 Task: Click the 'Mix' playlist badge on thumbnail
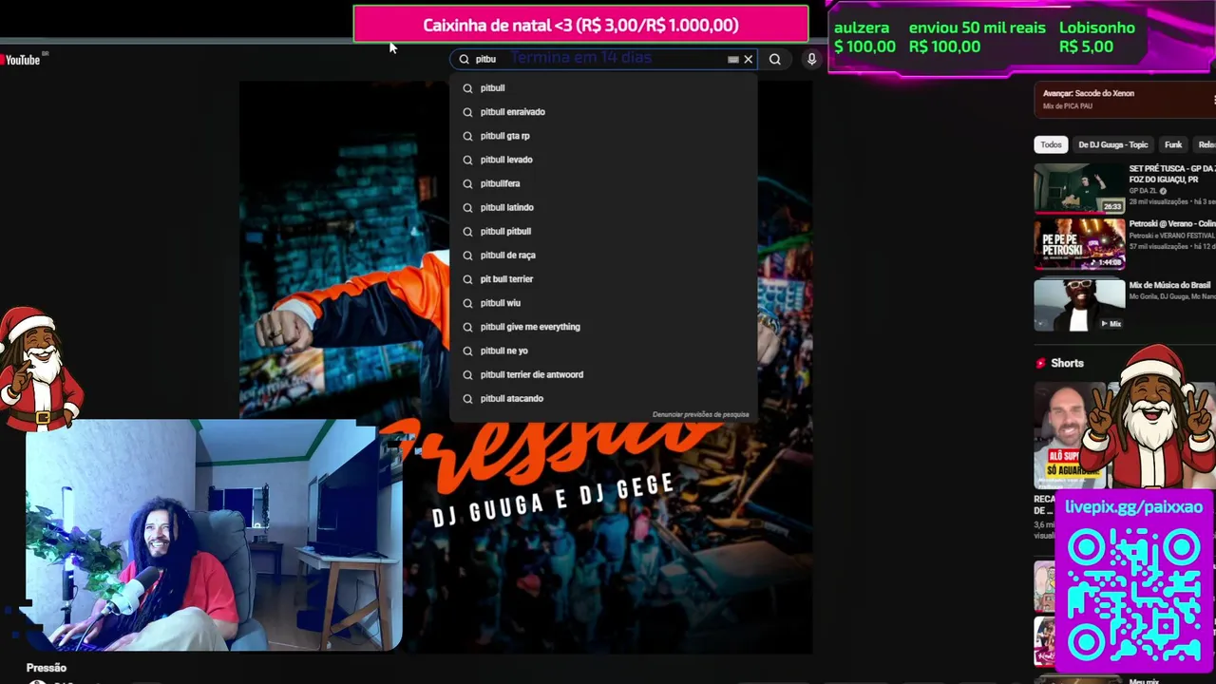point(1111,323)
